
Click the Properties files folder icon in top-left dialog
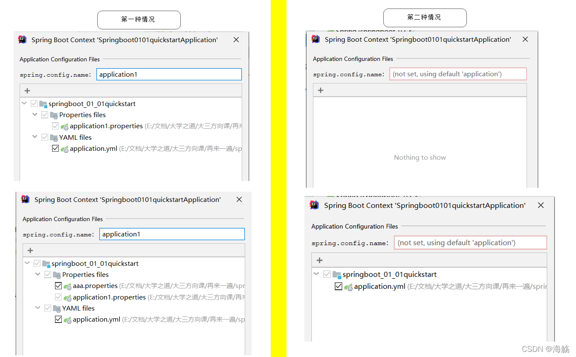click(x=54, y=115)
